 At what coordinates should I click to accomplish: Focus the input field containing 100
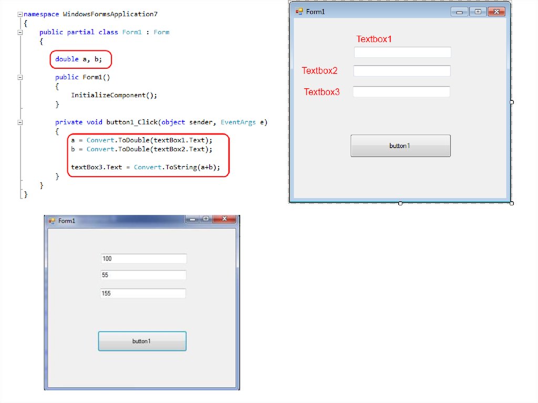click(x=143, y=259)
